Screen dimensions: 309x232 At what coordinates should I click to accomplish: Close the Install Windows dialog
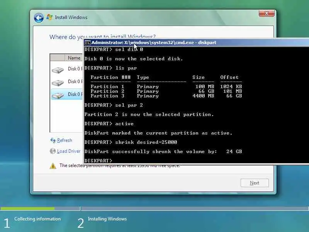267,13
